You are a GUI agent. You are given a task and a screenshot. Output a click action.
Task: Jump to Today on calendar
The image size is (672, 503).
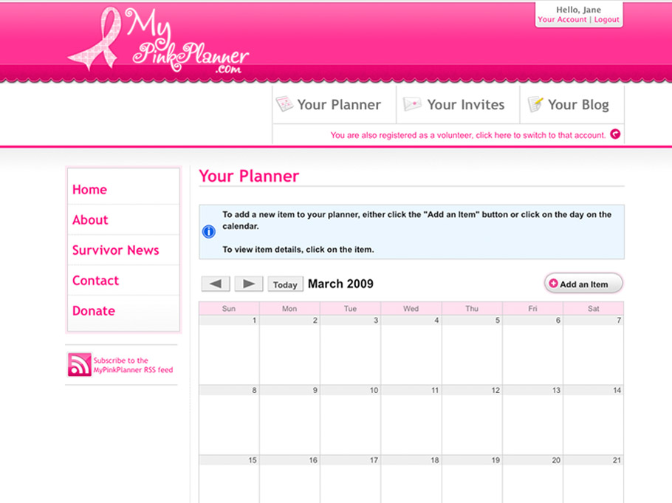285,284
